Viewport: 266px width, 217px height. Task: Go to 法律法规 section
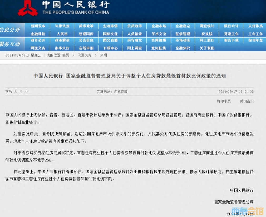pos(62,26)
